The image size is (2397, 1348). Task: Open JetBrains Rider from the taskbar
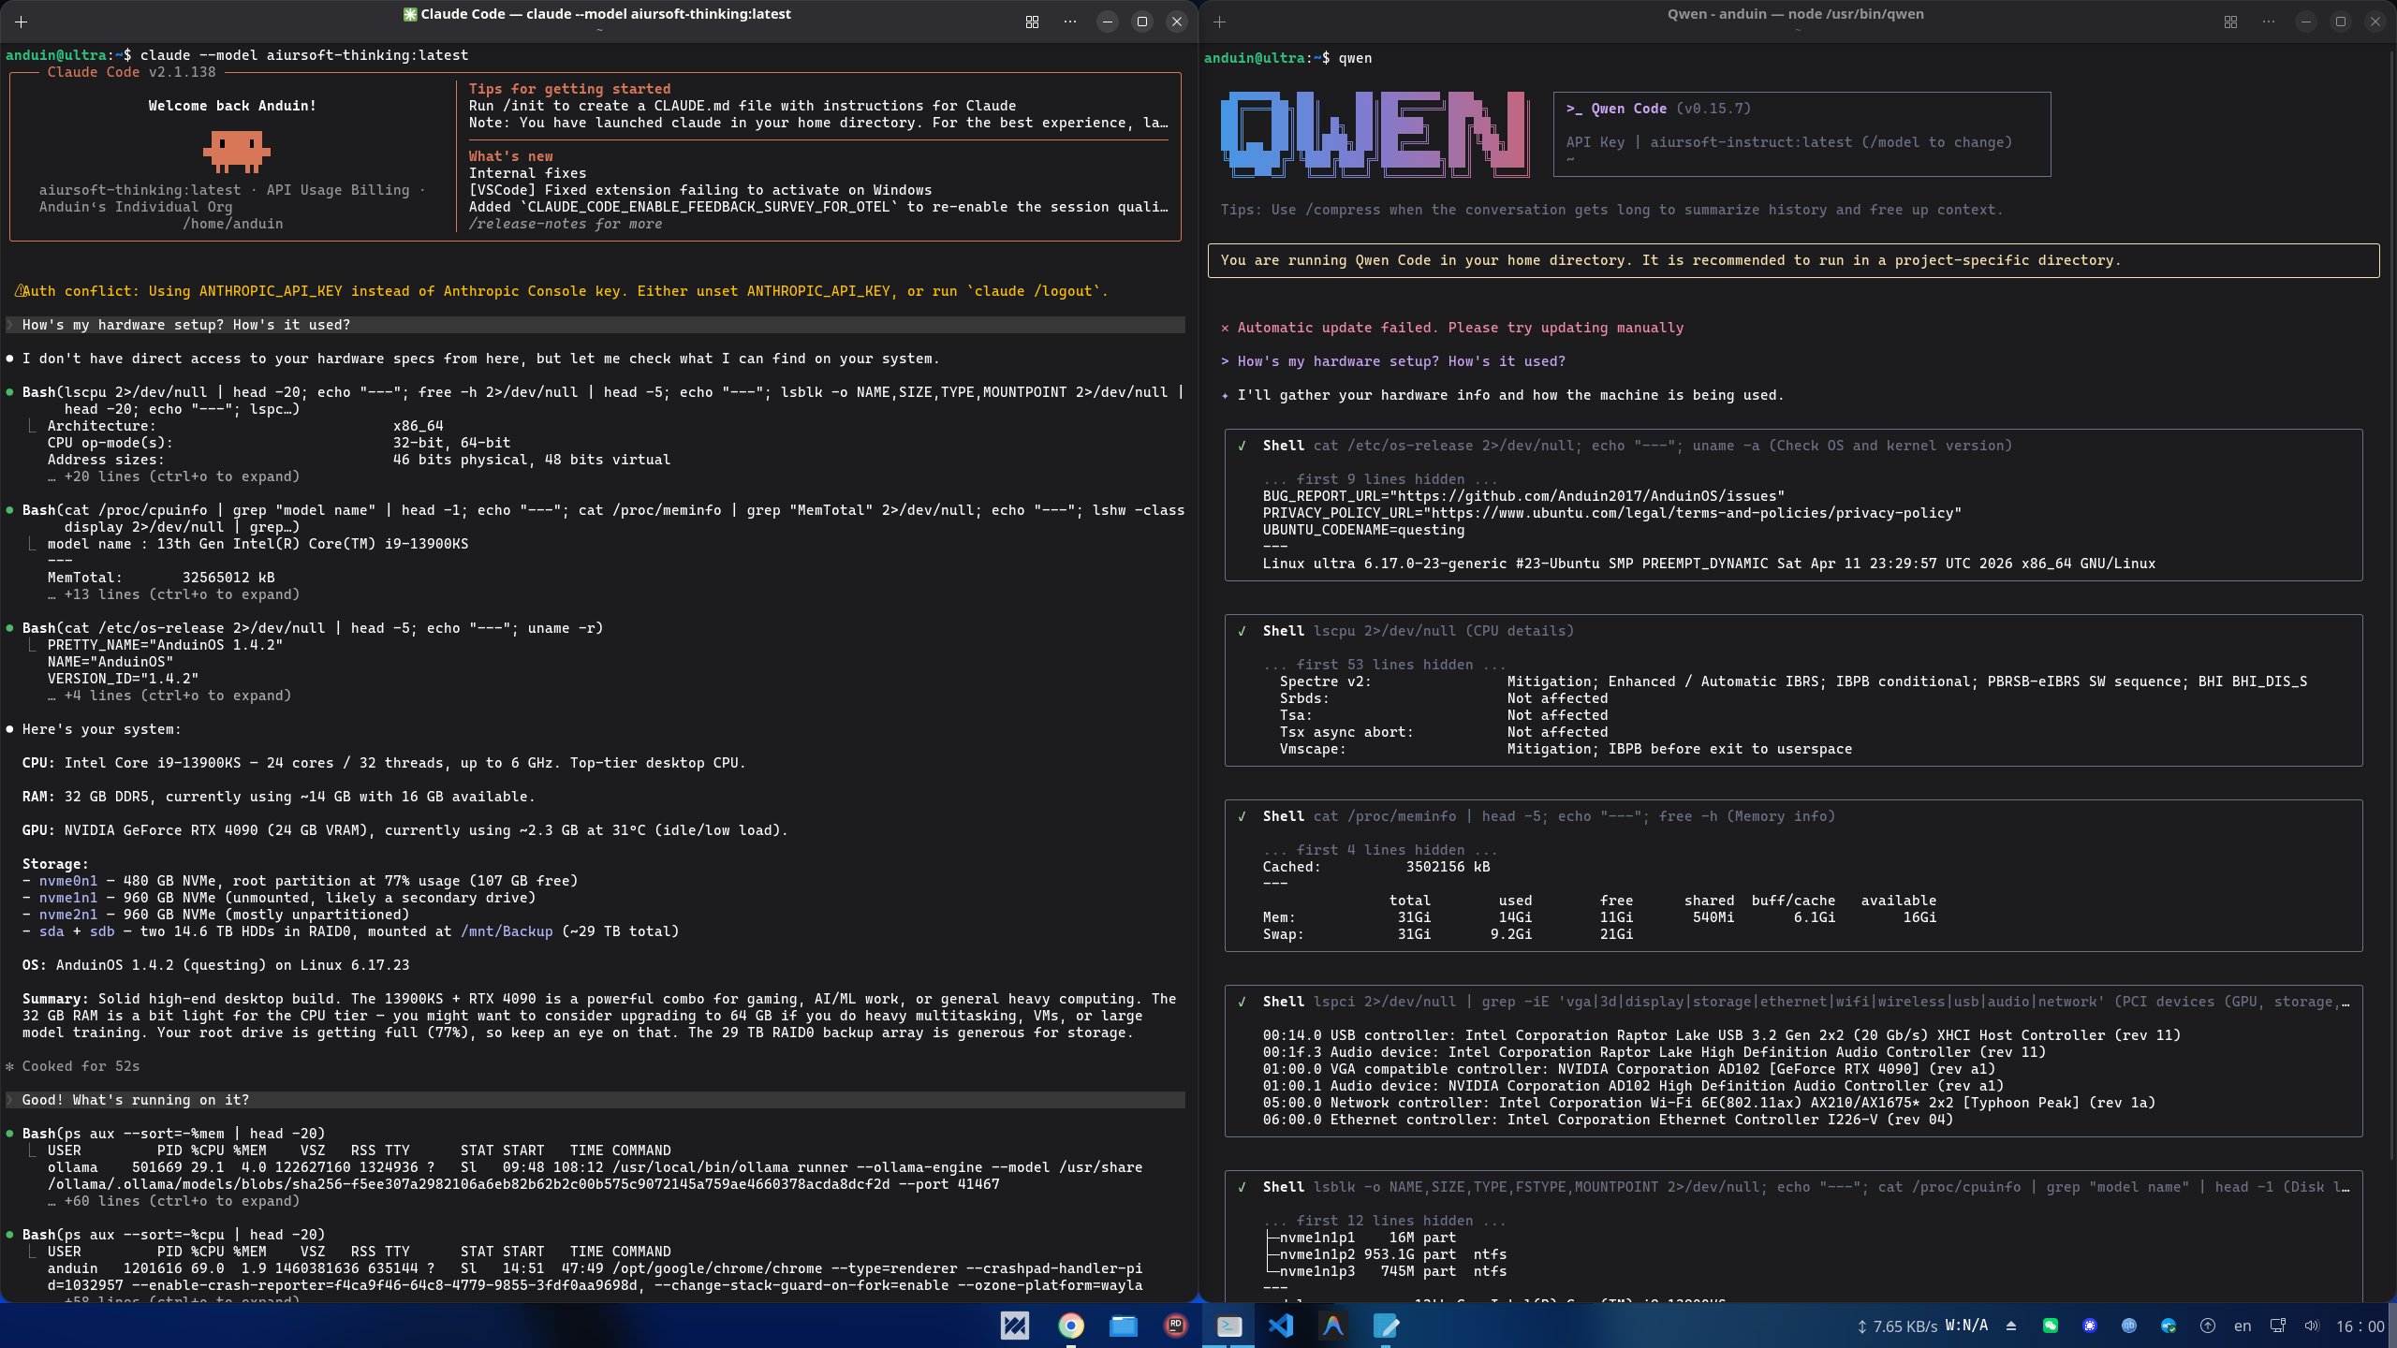coord(1175,1326)
